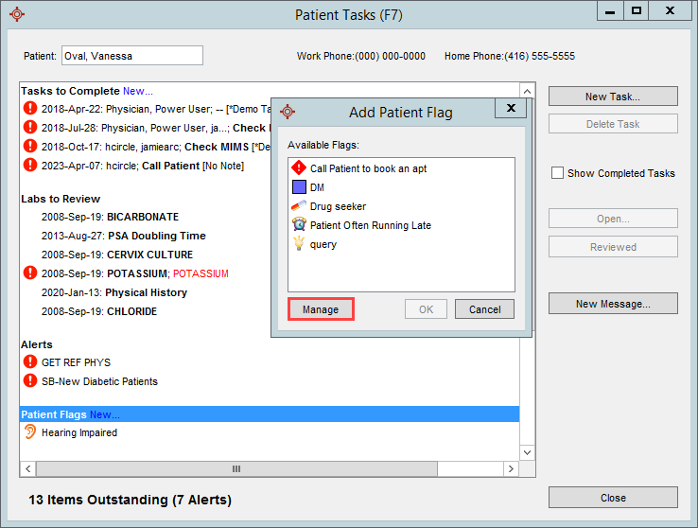The image size is (698, 528).
Task: Click the New link beside Patient Flags
Action: pyautogui.click(x=104, y=414)
